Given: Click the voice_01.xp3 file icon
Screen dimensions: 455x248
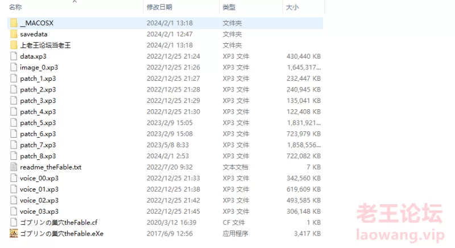Looking at the screenshot, I should pos(14,189).
